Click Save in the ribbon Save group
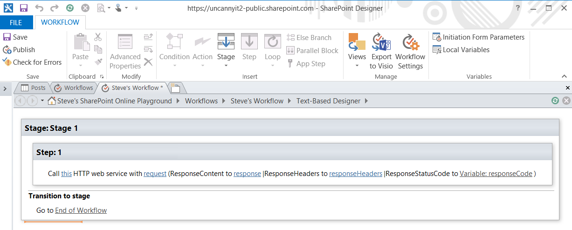This screenshot has width=572, height=230. [x=15, y=37]
